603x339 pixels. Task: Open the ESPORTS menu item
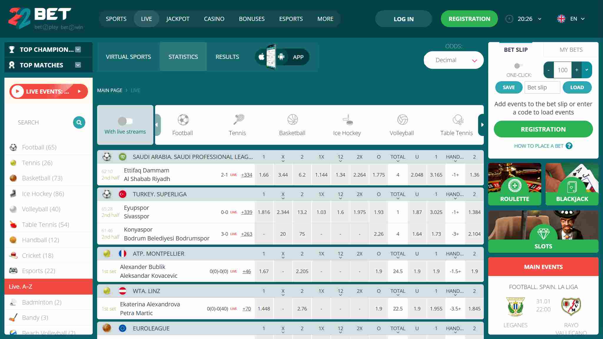(291, 19)
